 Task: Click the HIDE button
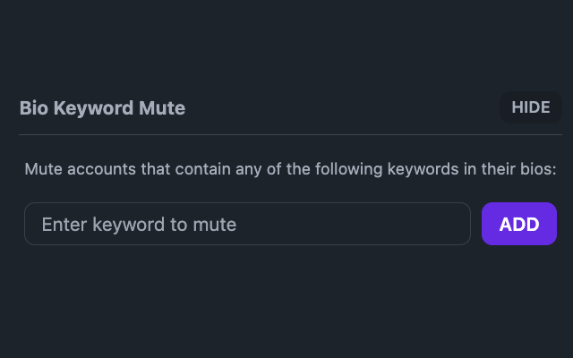coord(531,107)
